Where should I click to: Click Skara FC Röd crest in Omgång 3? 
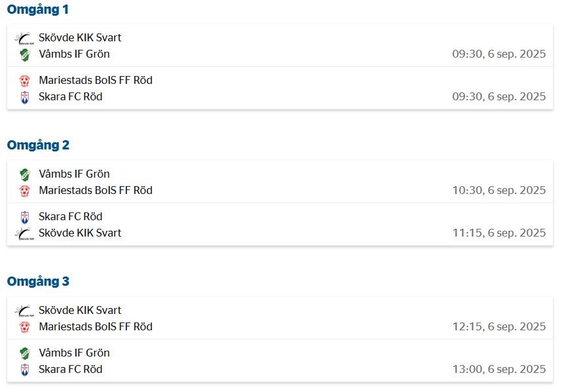click(x=24, y=370)
